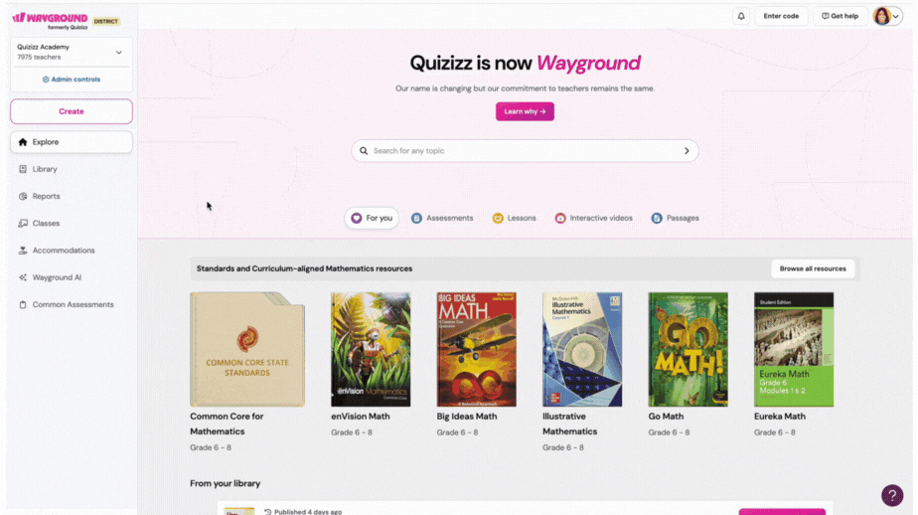Click the Search for any topic field
This screenshot has height=515, width=918.
coord(525,151)
